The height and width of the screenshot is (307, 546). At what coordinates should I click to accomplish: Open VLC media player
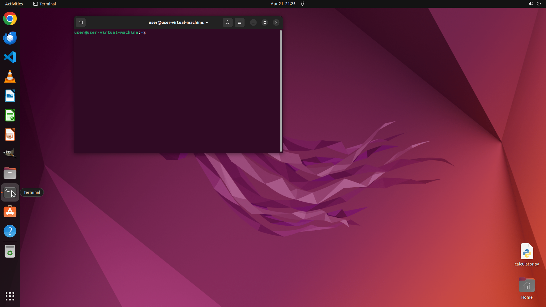tap(10, 77)
